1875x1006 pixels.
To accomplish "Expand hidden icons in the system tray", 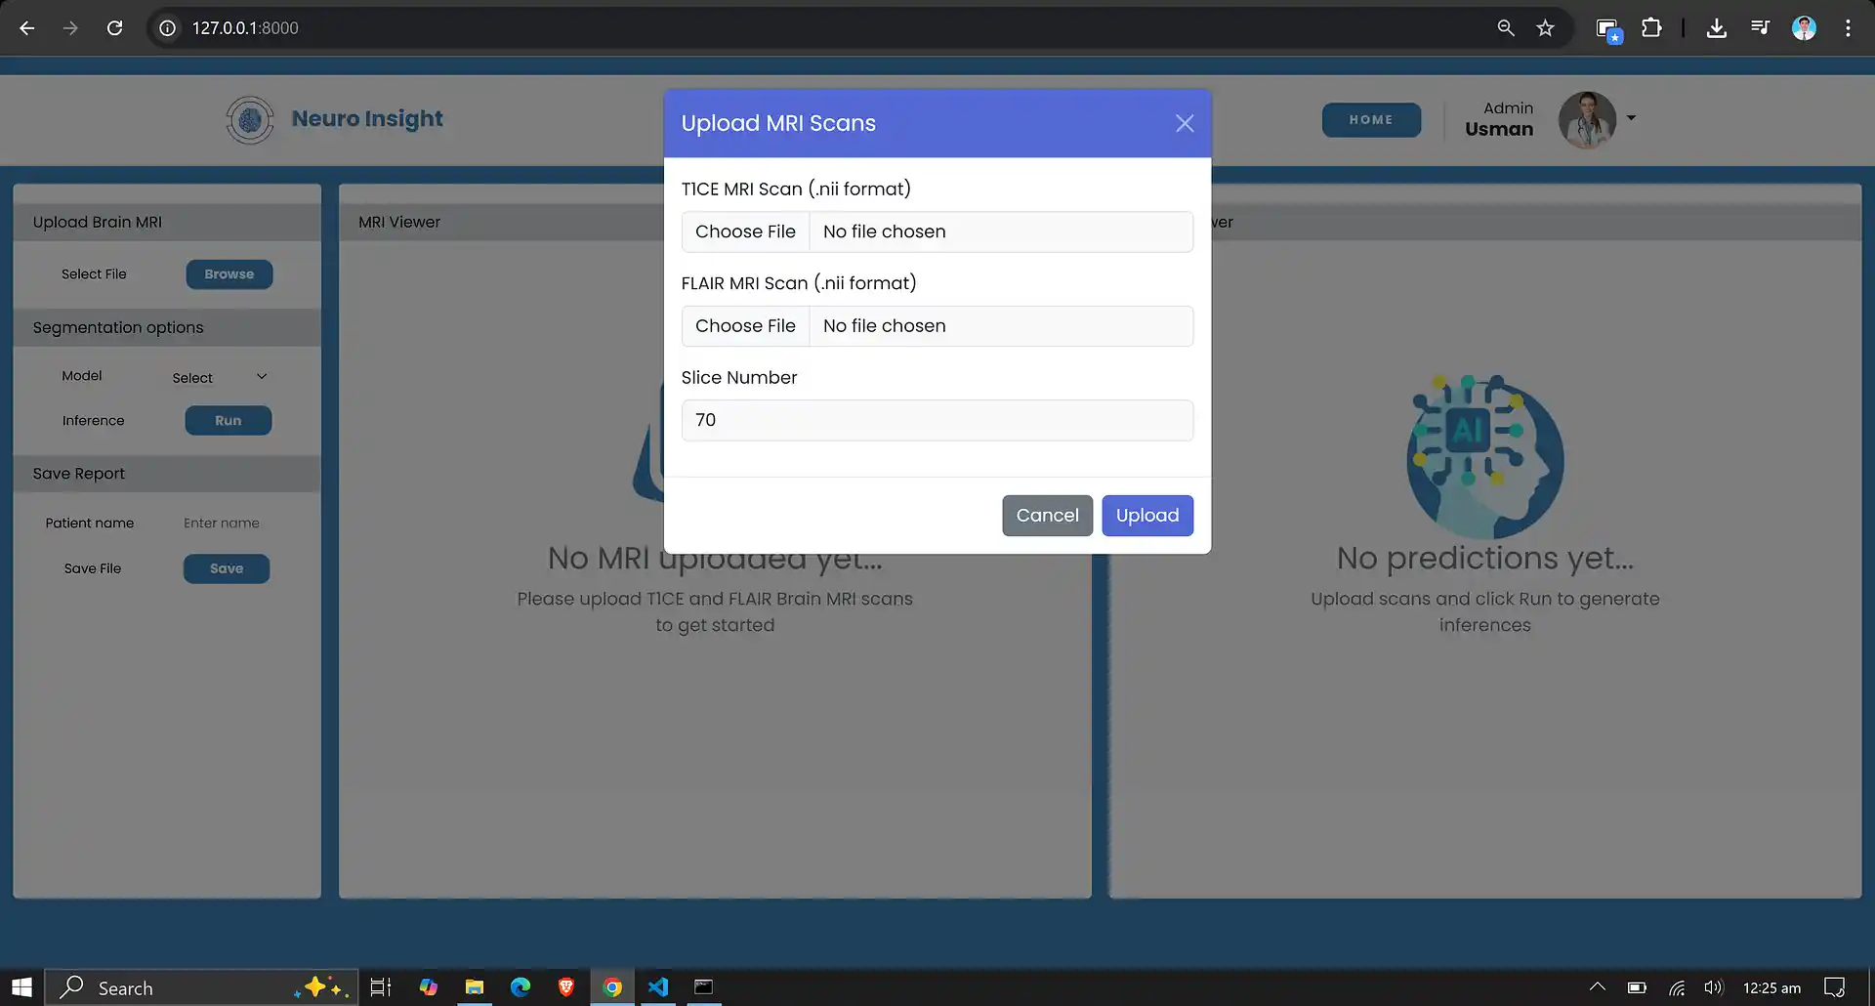I will (1597, 986).
